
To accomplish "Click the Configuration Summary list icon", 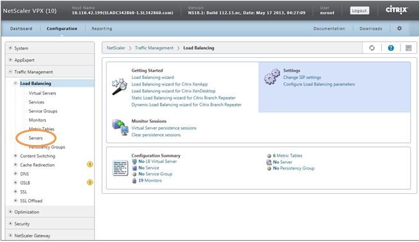I will 120,168.
